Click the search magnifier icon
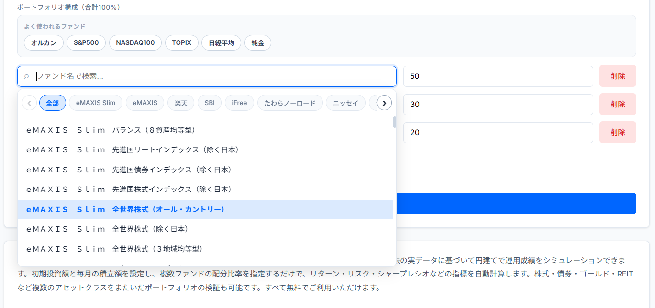655x308 pixels. point(26,76)
